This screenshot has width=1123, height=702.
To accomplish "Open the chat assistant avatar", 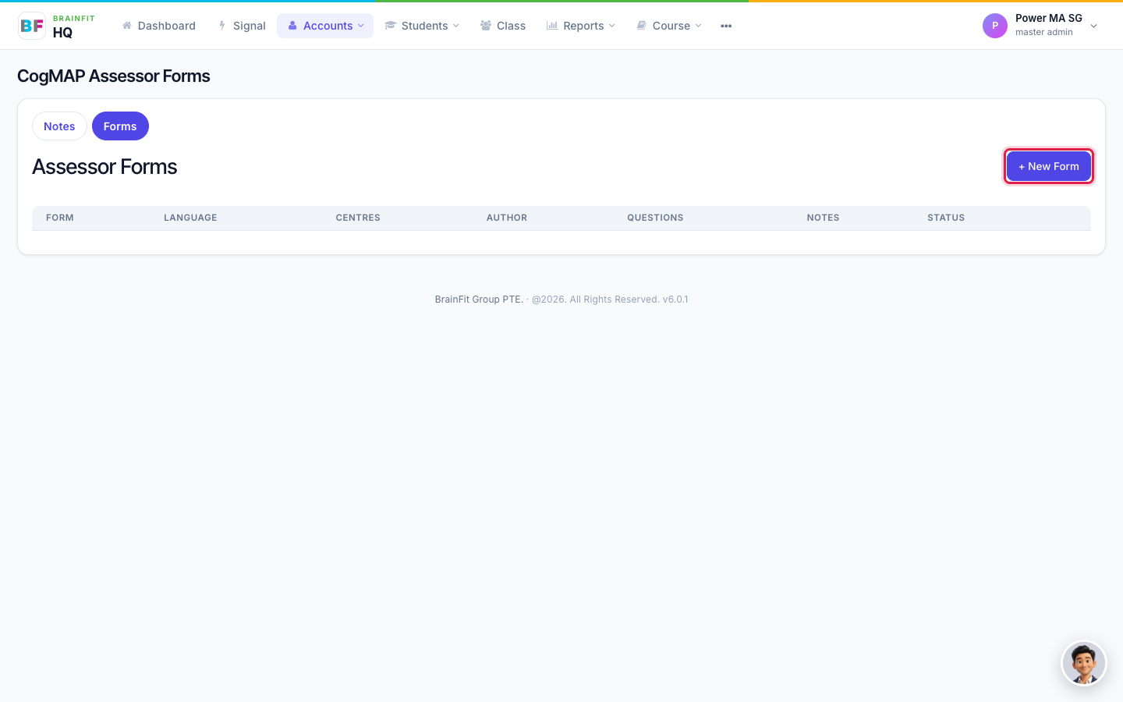I will pyautogui.click(x=1084, y=664).
